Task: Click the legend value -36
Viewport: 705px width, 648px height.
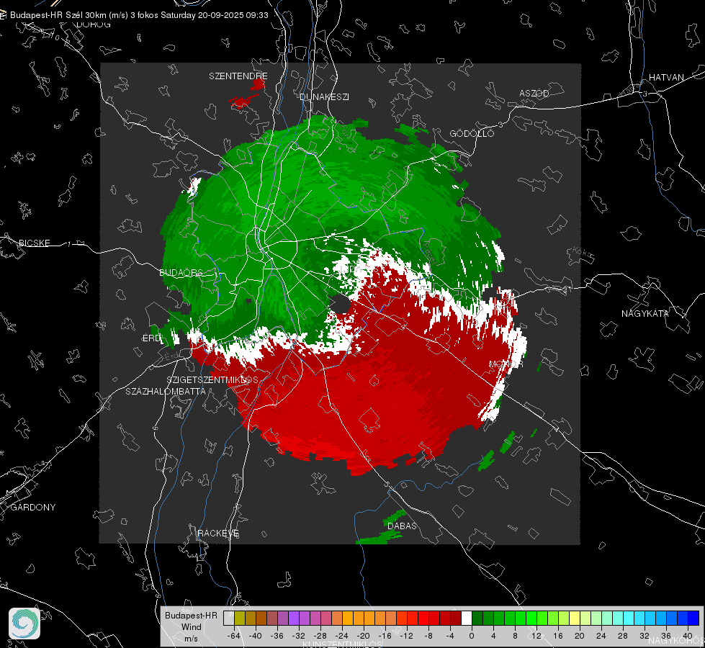Action: point(277,636)
